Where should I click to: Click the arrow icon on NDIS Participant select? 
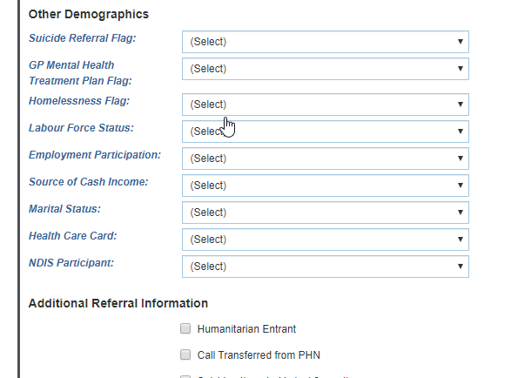pos(461,267)
